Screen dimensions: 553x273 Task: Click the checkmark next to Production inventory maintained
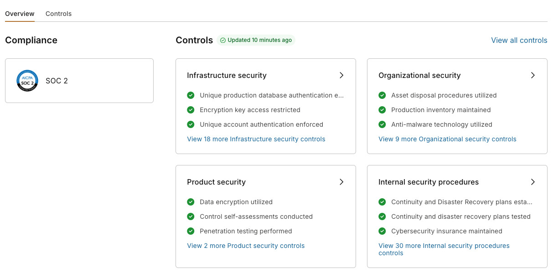[382, 110]
